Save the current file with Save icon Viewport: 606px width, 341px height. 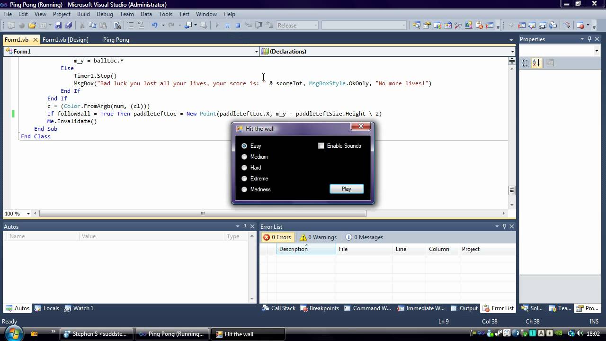coord(58,25)
